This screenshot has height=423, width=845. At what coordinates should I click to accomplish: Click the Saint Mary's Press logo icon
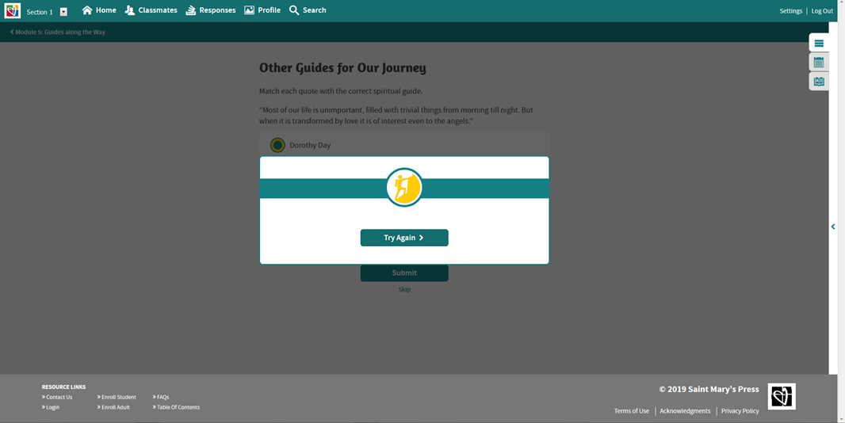(13, 11)
